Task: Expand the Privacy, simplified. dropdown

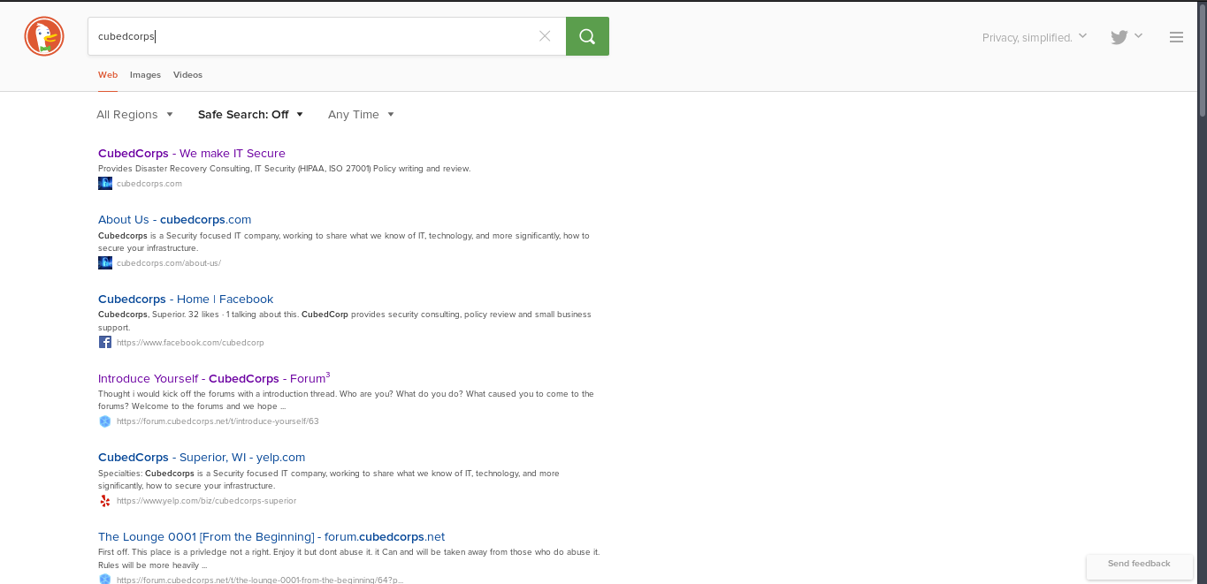Action: [x=1035, y=37]
